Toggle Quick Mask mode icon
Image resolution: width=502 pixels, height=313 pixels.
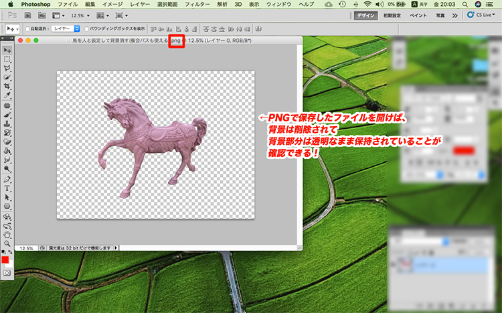tap(7, 273)
